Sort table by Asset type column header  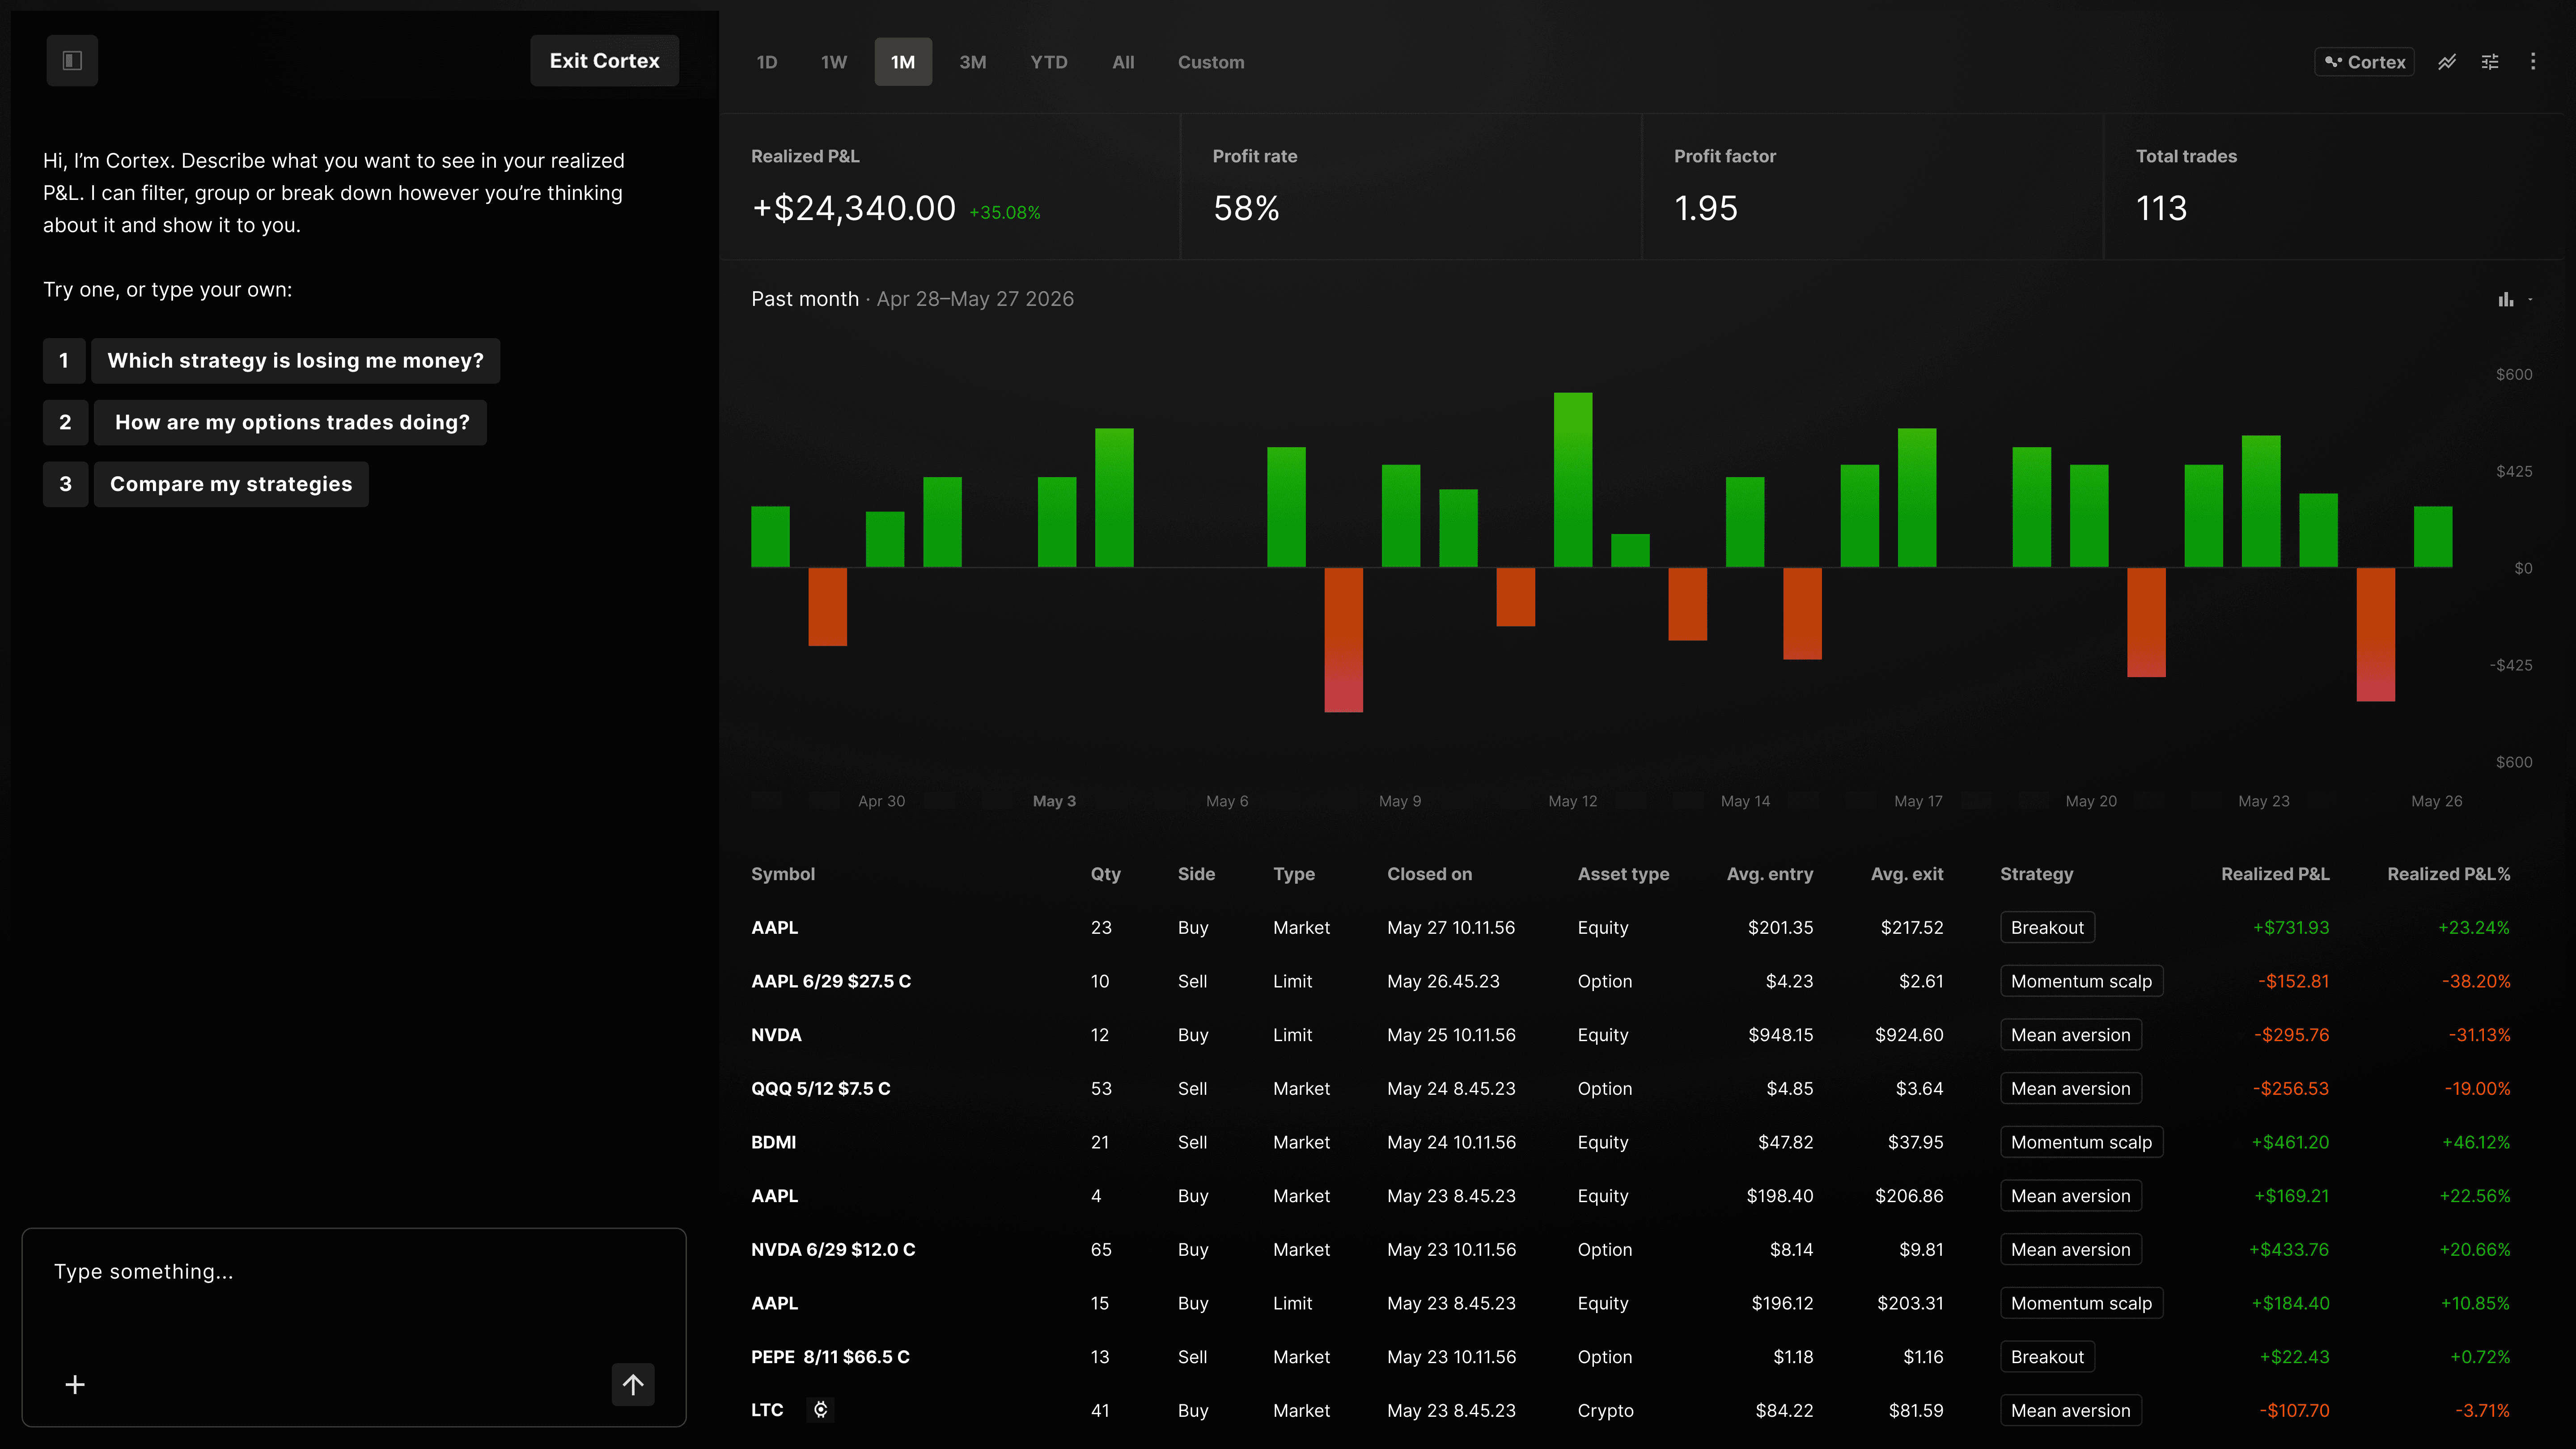coord(1623,874)
